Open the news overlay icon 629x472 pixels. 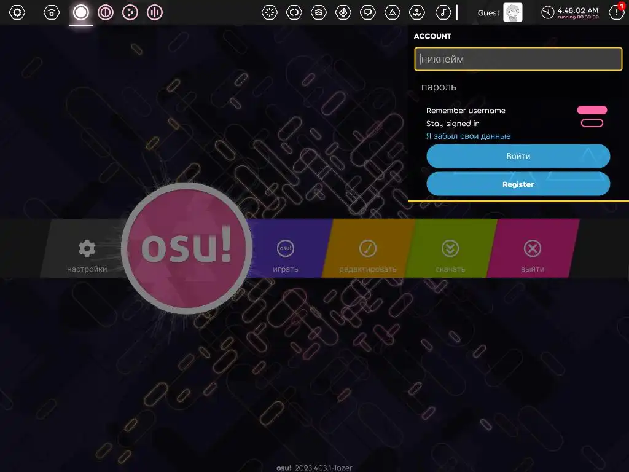(270, 12)
